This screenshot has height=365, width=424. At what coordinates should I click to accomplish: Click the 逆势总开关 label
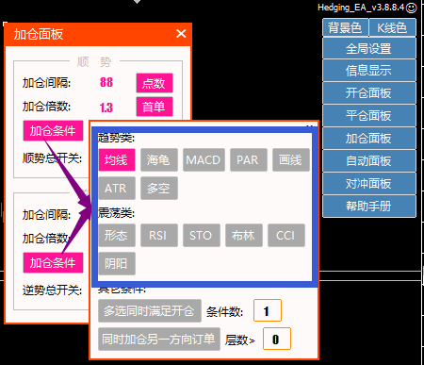(52, 290)
